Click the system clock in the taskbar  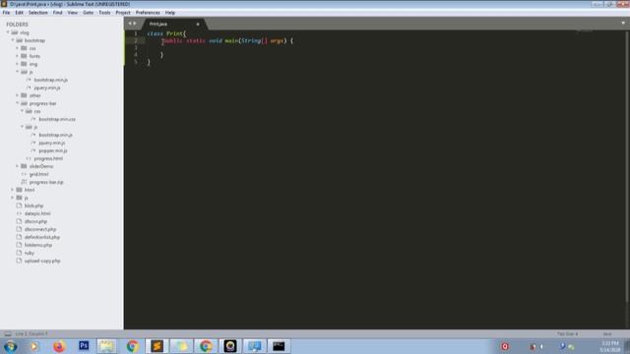point(610,346)
